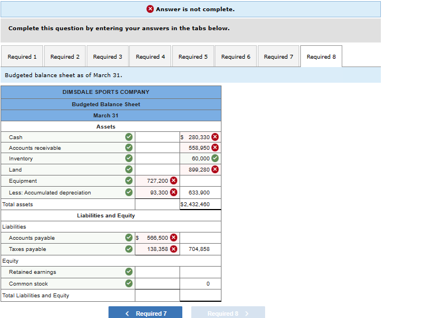
Task: Click the red X beside 93,300 depreciation
Action: coord(173,192)
